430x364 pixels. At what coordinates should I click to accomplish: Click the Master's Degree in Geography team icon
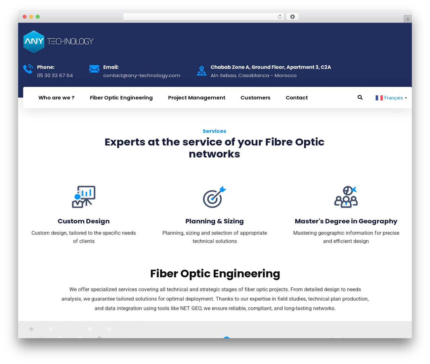(346, 197)
